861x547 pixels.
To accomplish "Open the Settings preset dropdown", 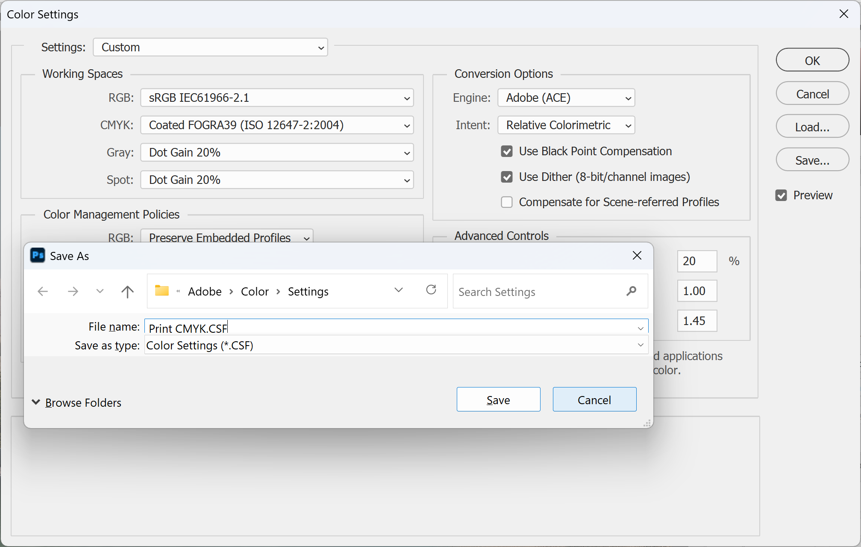I will (x=211, y=47).
